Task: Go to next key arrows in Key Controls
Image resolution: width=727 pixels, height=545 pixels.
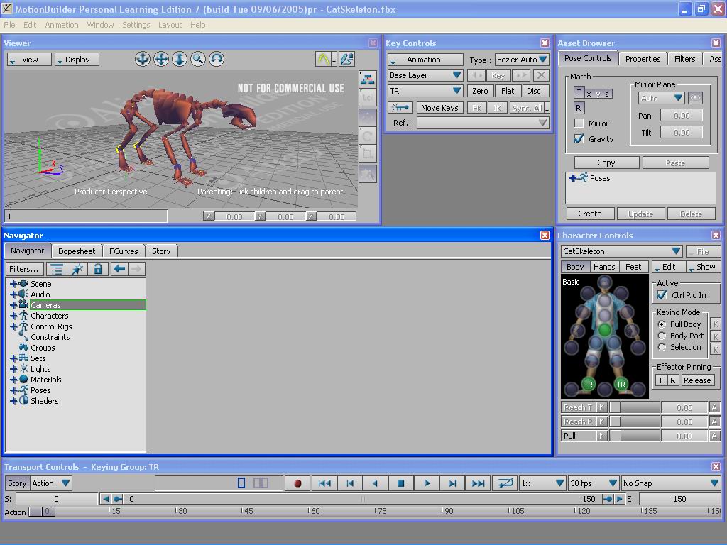Action: tap(521, 75)
